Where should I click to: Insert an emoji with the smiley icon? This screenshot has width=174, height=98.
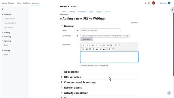pyautogui.click(x=83, y=49)
